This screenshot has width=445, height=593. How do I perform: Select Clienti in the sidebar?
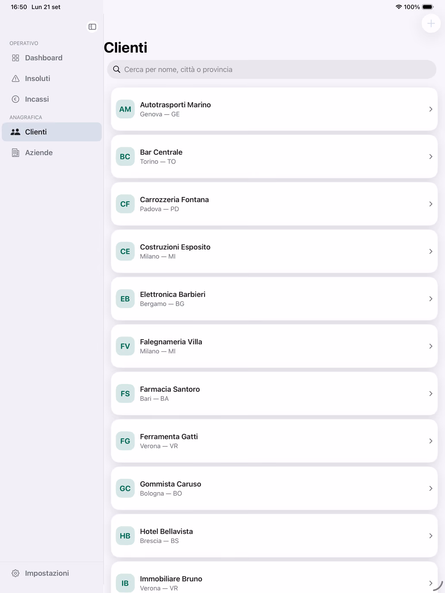pyautogui.click(x=52, y=132)
